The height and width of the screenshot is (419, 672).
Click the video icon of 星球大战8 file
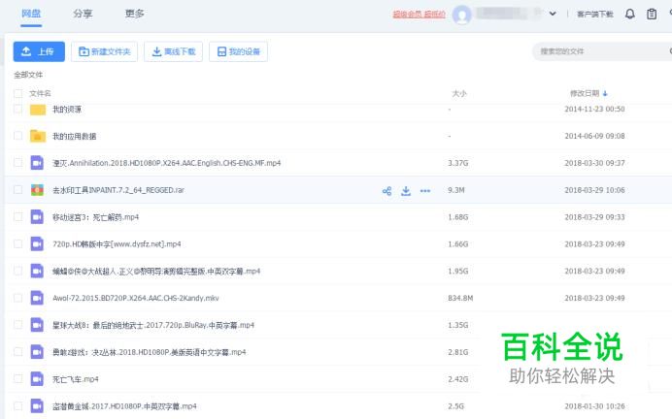point(37,325)
